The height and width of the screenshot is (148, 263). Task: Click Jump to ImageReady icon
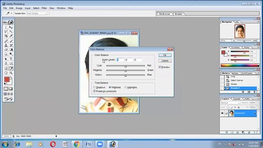(x=8, y=99)
